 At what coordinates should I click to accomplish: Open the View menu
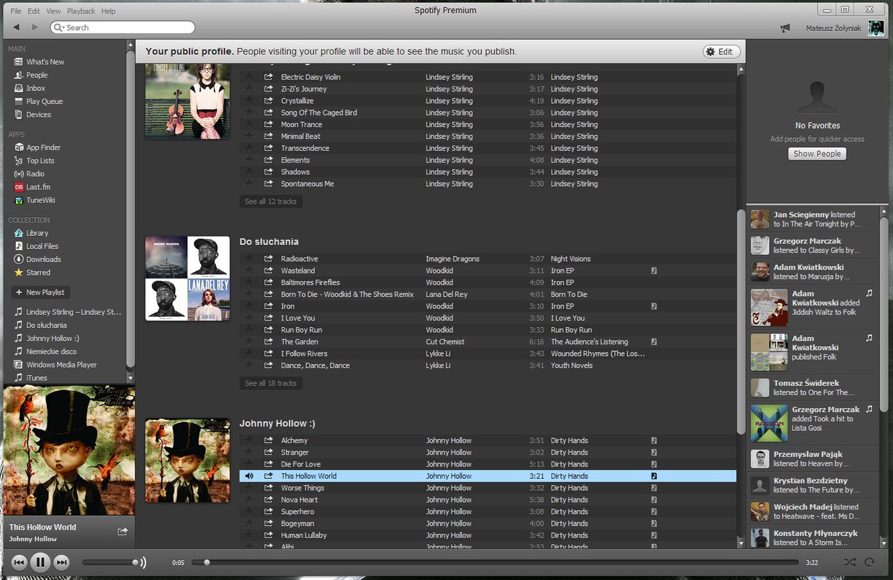click(x=53, y=11)
